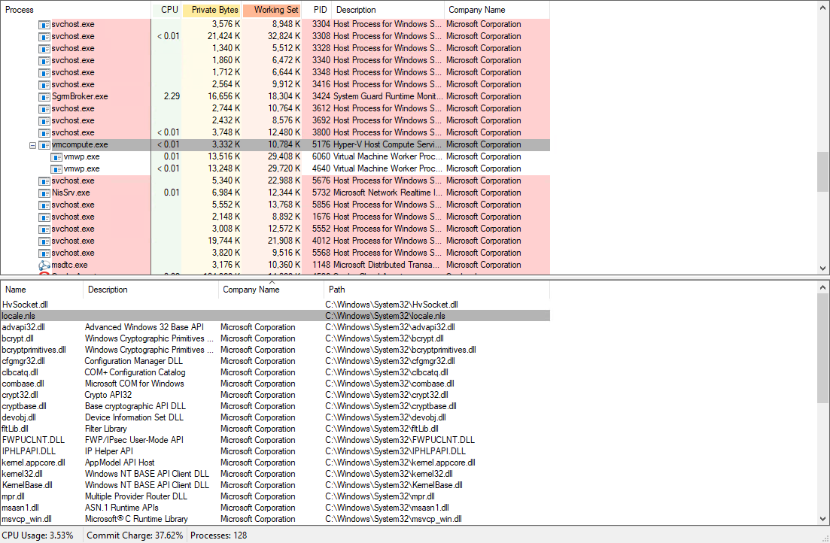This screenshot has width=830, height=543.
Task: Click the icon of svchost.exe PID 5552
Action: [44, 229]
